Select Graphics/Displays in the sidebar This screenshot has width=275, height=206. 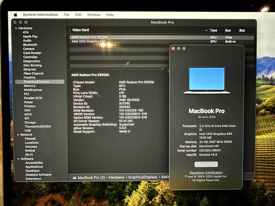pos(39,82)
